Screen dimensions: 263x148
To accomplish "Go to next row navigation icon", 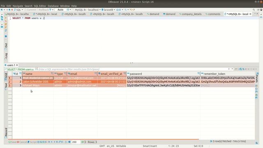I will 54,142.
